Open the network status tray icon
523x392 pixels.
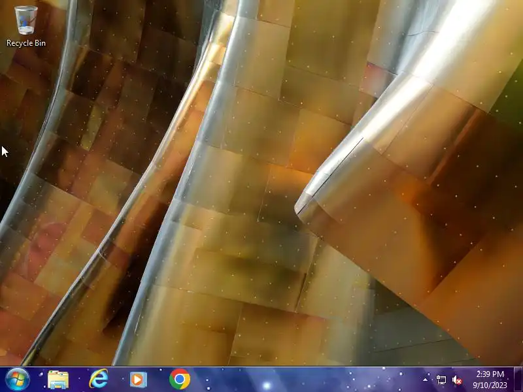441,380
